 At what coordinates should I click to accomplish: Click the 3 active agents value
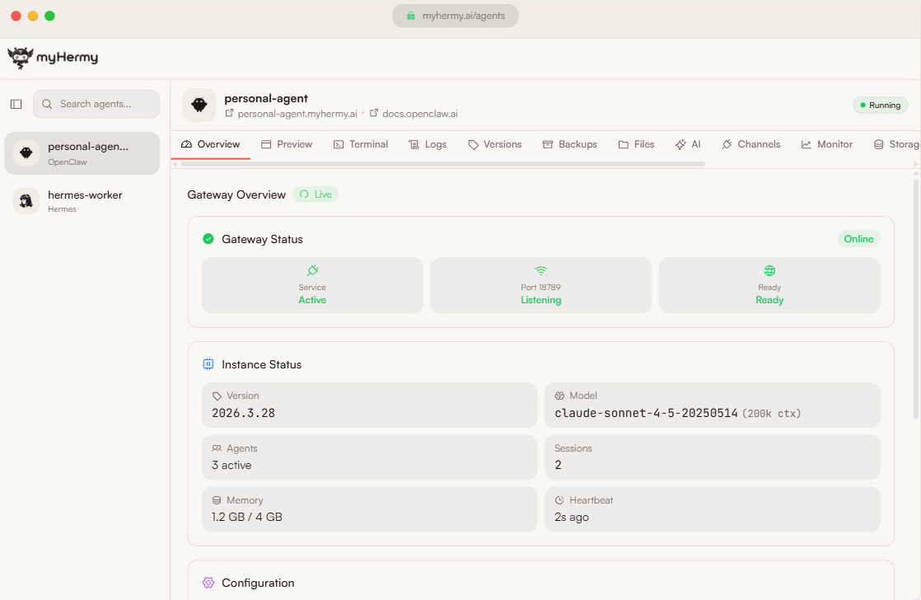231,465
